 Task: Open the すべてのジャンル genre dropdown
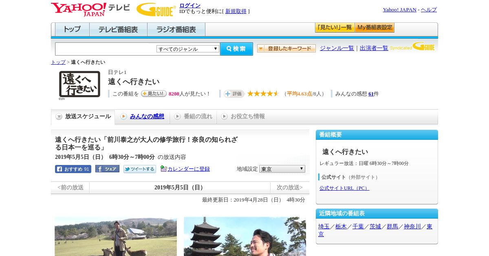[x=188, y=49]
